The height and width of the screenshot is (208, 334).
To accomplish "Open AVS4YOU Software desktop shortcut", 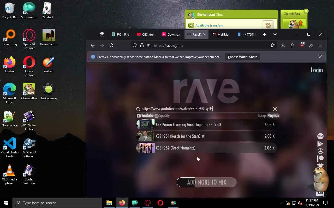I will [x=29, y=148].
